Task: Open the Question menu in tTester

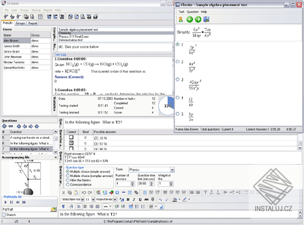Action: [193, 12]
